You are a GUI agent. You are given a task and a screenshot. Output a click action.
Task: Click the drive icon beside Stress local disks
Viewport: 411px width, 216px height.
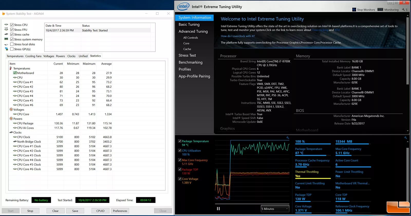(x=6, y=44)
